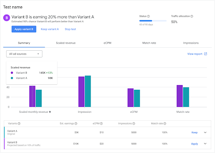This screenshot has height=153, width=215.
Task: Click the Est. earnings help icon
Action: (x=76, y=124)
